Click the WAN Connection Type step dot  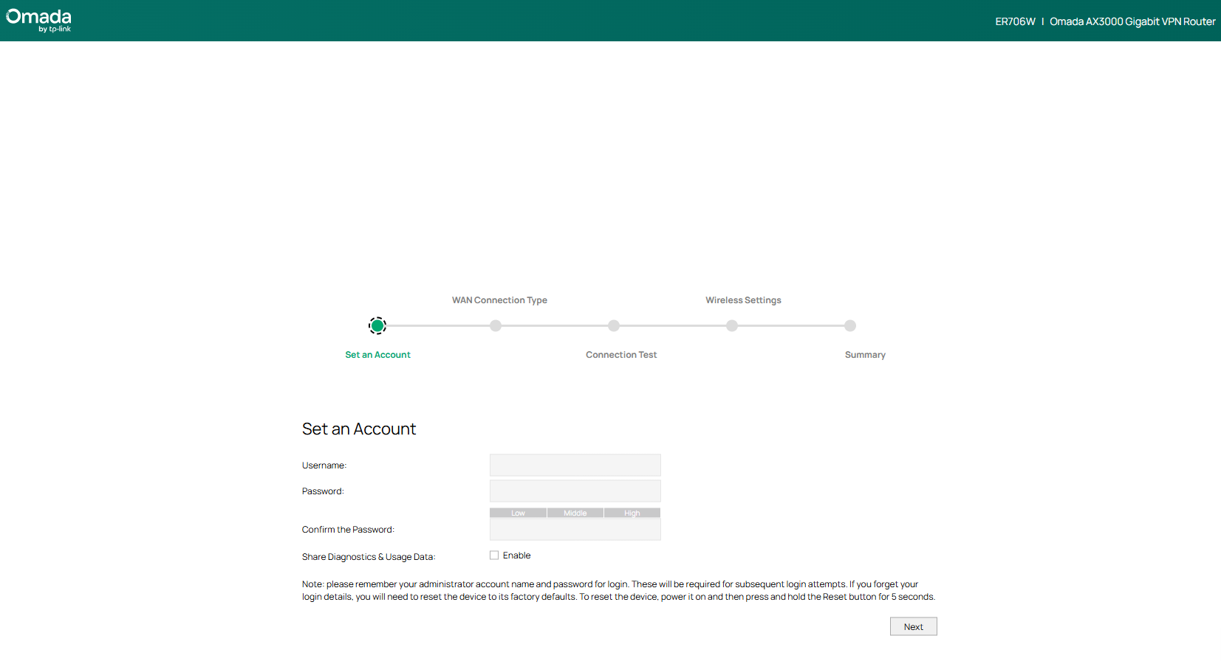point(496,325)
